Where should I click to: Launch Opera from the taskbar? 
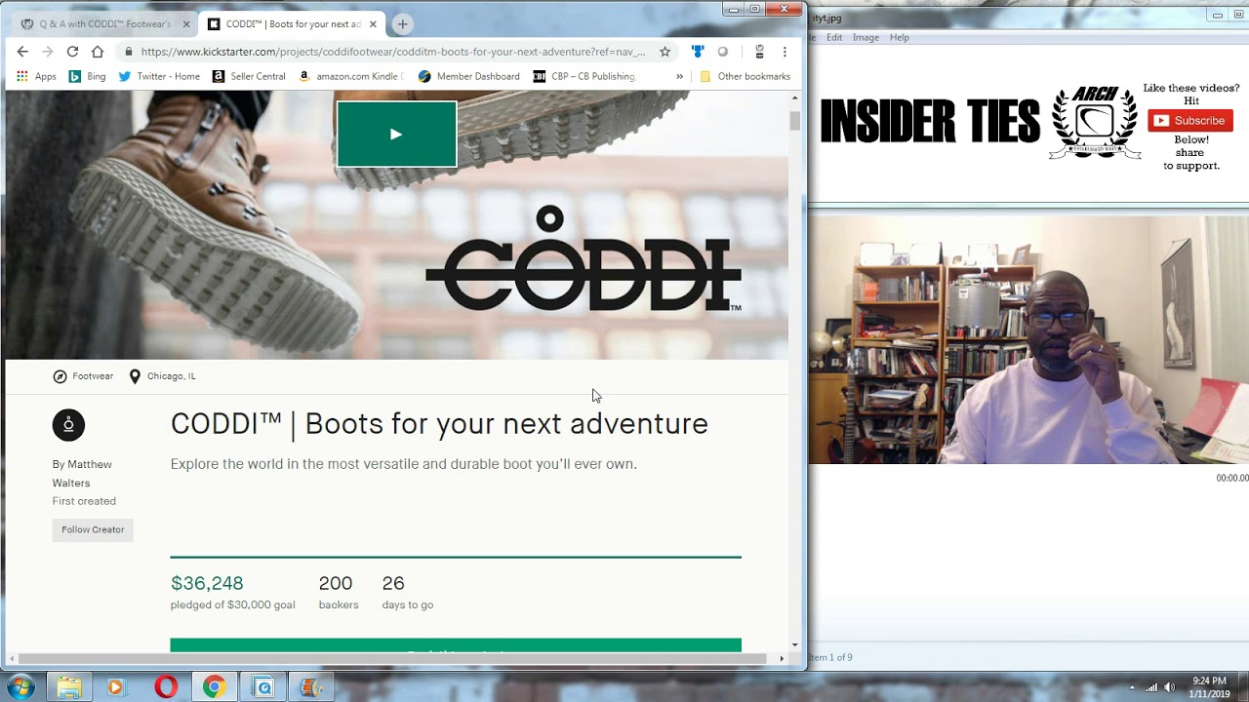pos(166,687)
